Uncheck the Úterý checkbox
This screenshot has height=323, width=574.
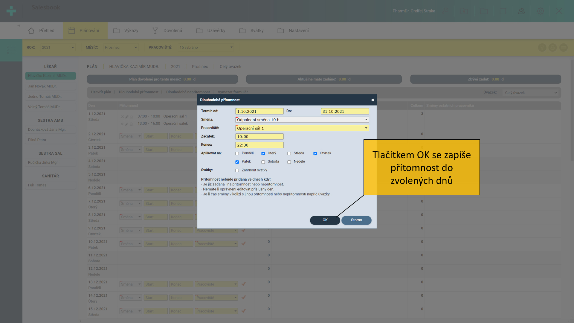coord(263,153)
